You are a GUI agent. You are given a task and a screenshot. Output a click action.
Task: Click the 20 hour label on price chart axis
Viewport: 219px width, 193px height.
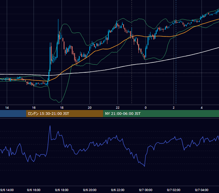90,108
